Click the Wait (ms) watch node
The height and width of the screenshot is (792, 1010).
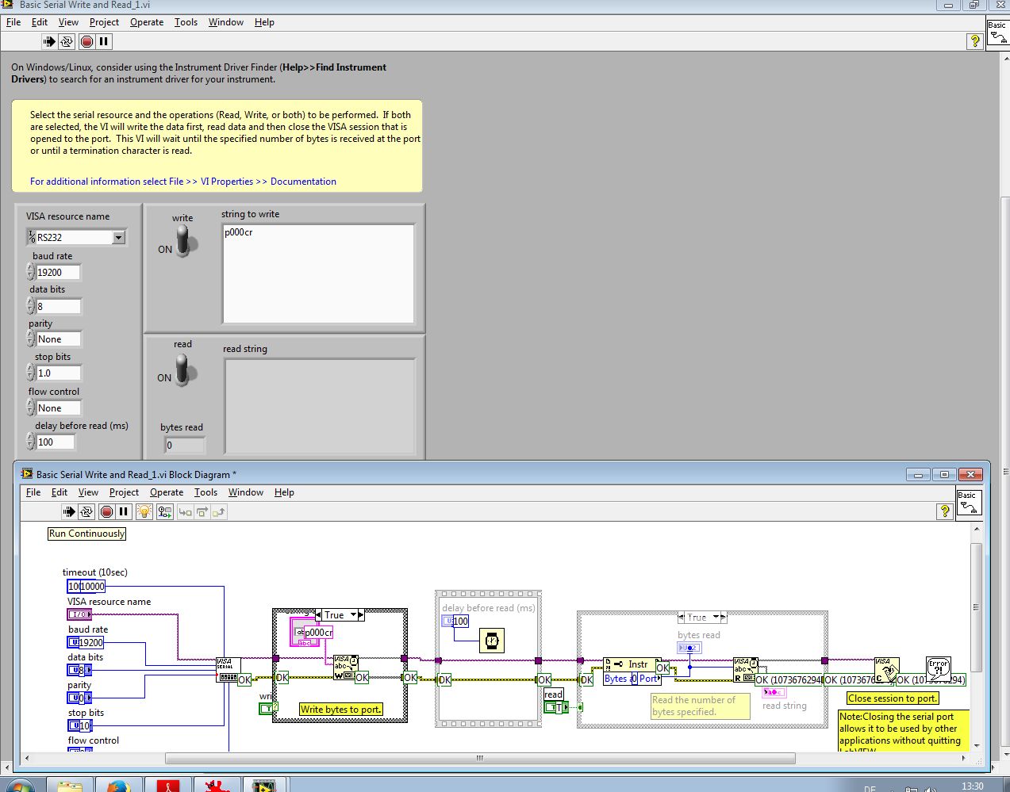[x=492, y=641]
